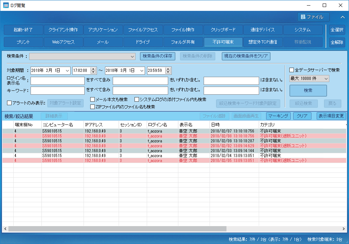The width and height of the screenshot is (349, 244).
Task: Click the キーワード 'をいずれか含む' input field
Action: (140, 91)
